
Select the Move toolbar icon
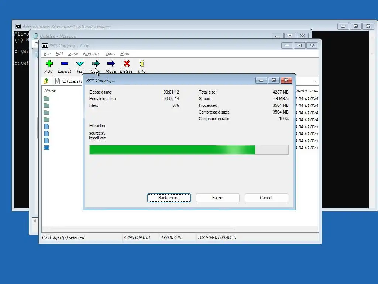click(x=111, y=64)
